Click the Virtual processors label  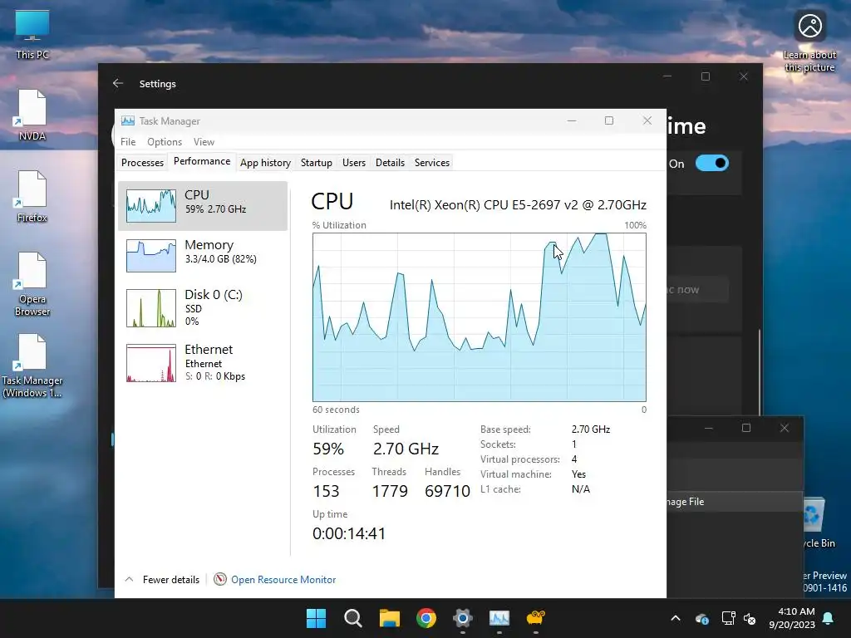(520, 459)
